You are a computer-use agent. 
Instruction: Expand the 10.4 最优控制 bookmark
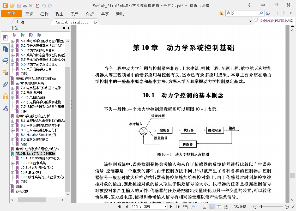point(13,172)
